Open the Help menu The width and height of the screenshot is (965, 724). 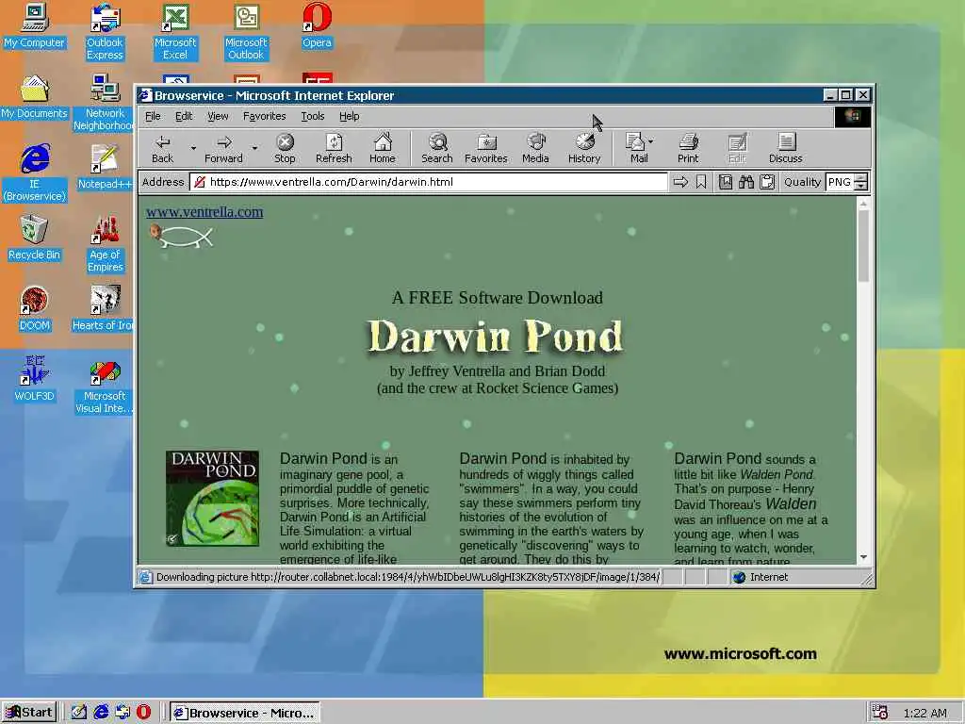(x=349, y=116)
